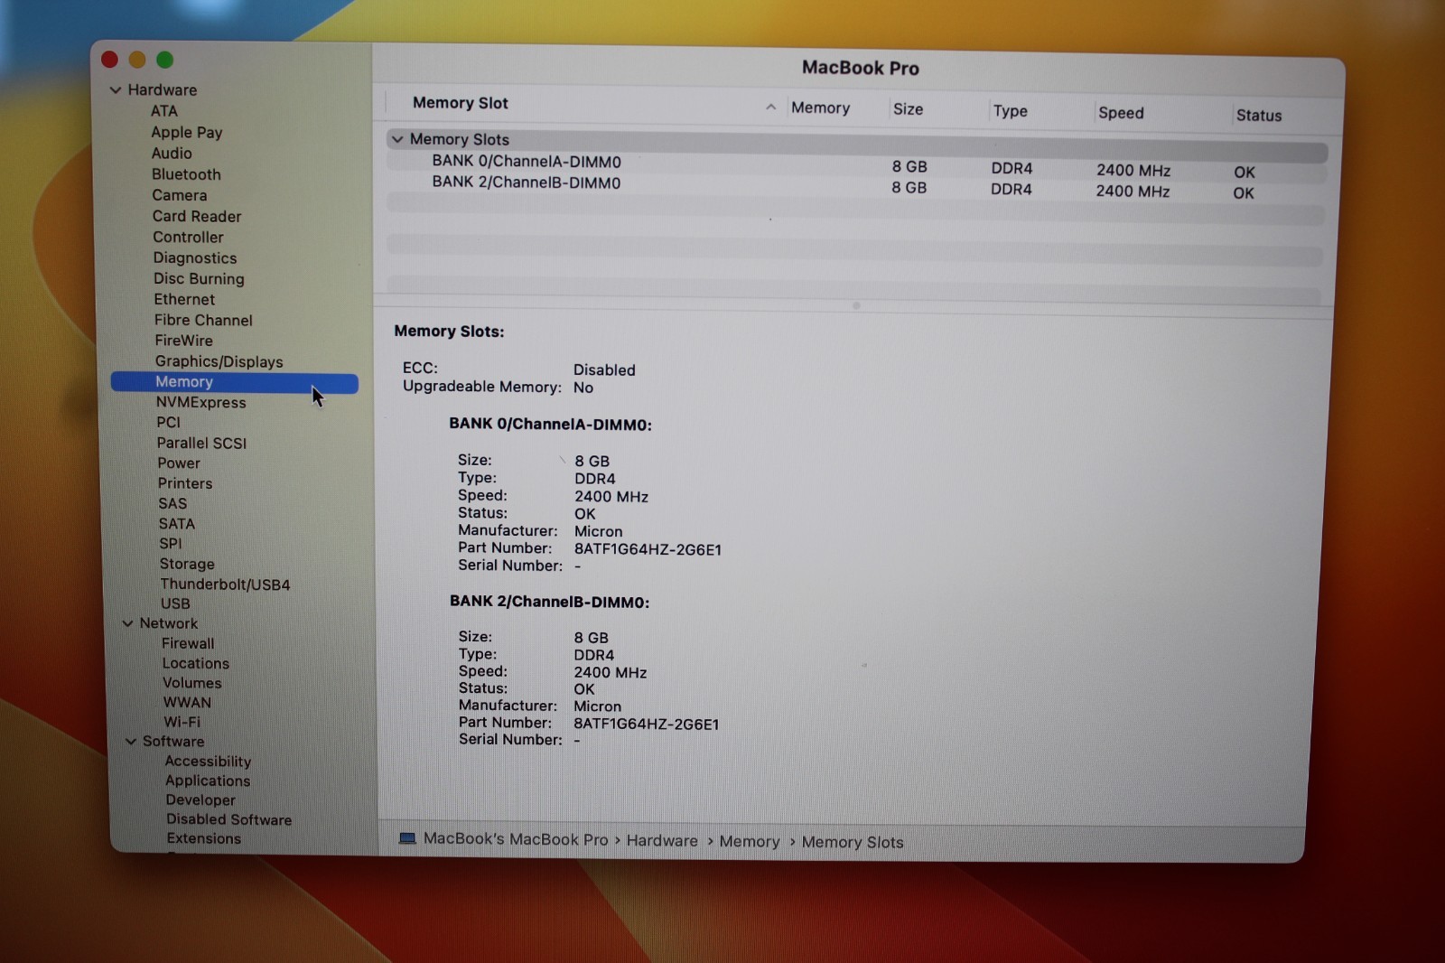Select Card Reader in the sidebar
This screenshot has height=963, width=1445.
197,216
